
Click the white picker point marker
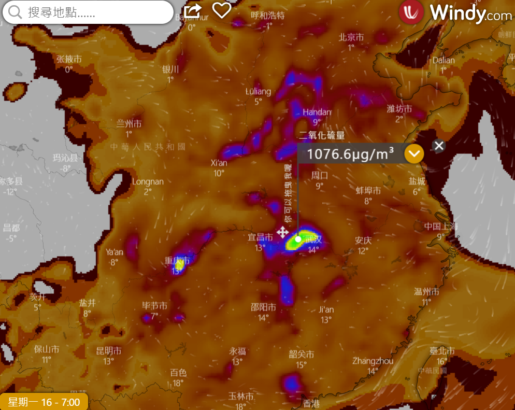click(298, 239)
